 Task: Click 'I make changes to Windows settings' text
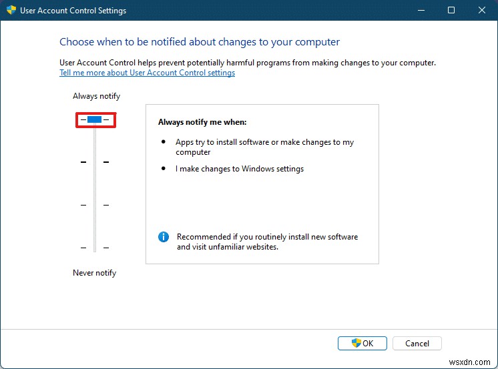[x=240, y=169]
